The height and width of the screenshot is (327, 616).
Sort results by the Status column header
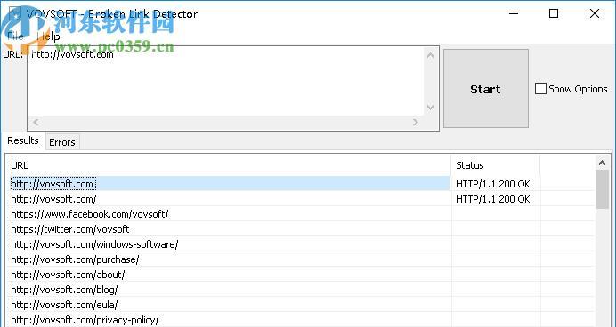click(x=496, y=165)
